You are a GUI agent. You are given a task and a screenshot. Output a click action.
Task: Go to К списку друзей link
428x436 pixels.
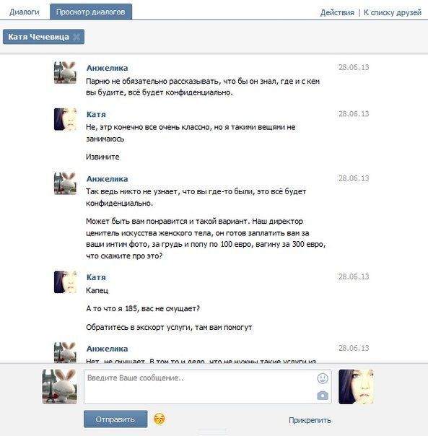(x=393, y=13)
